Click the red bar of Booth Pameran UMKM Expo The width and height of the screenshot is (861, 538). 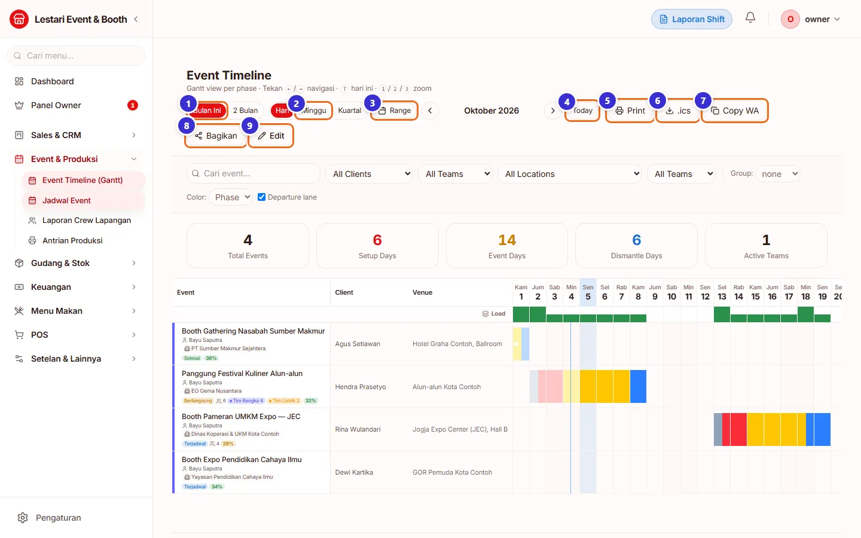734,429
